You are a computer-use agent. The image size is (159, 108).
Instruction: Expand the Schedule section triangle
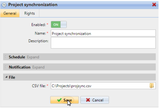(6, 57)
